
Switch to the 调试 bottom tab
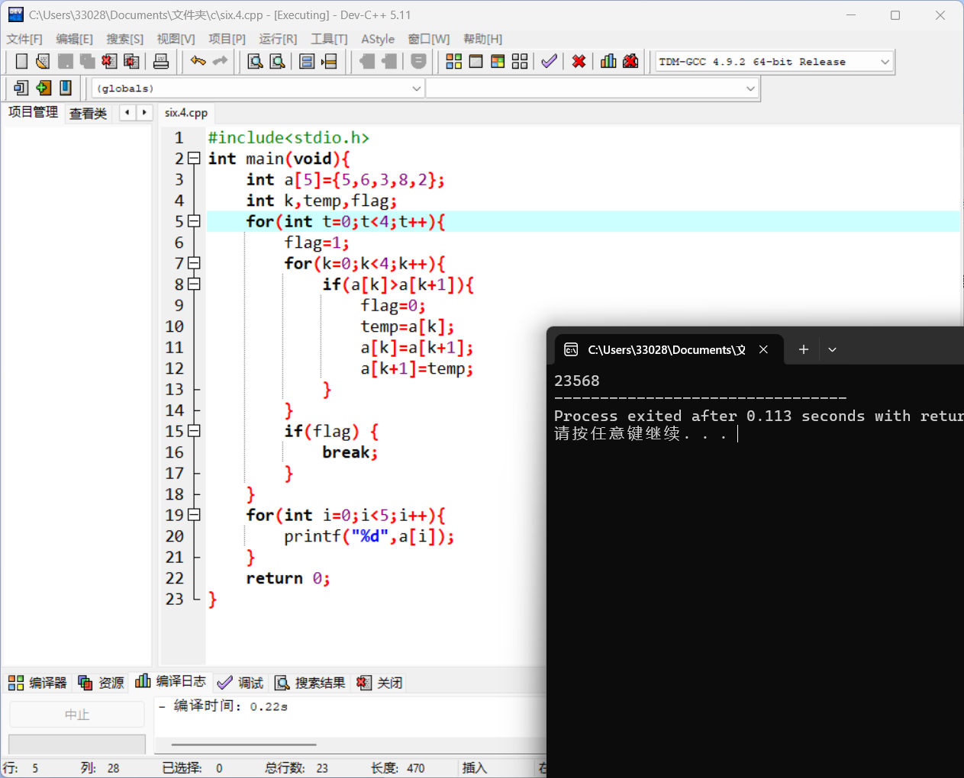point(240,683)
